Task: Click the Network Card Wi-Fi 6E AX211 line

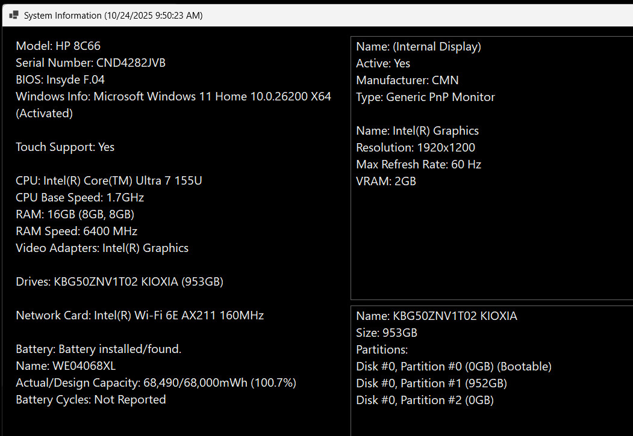Action: [140, 315]
